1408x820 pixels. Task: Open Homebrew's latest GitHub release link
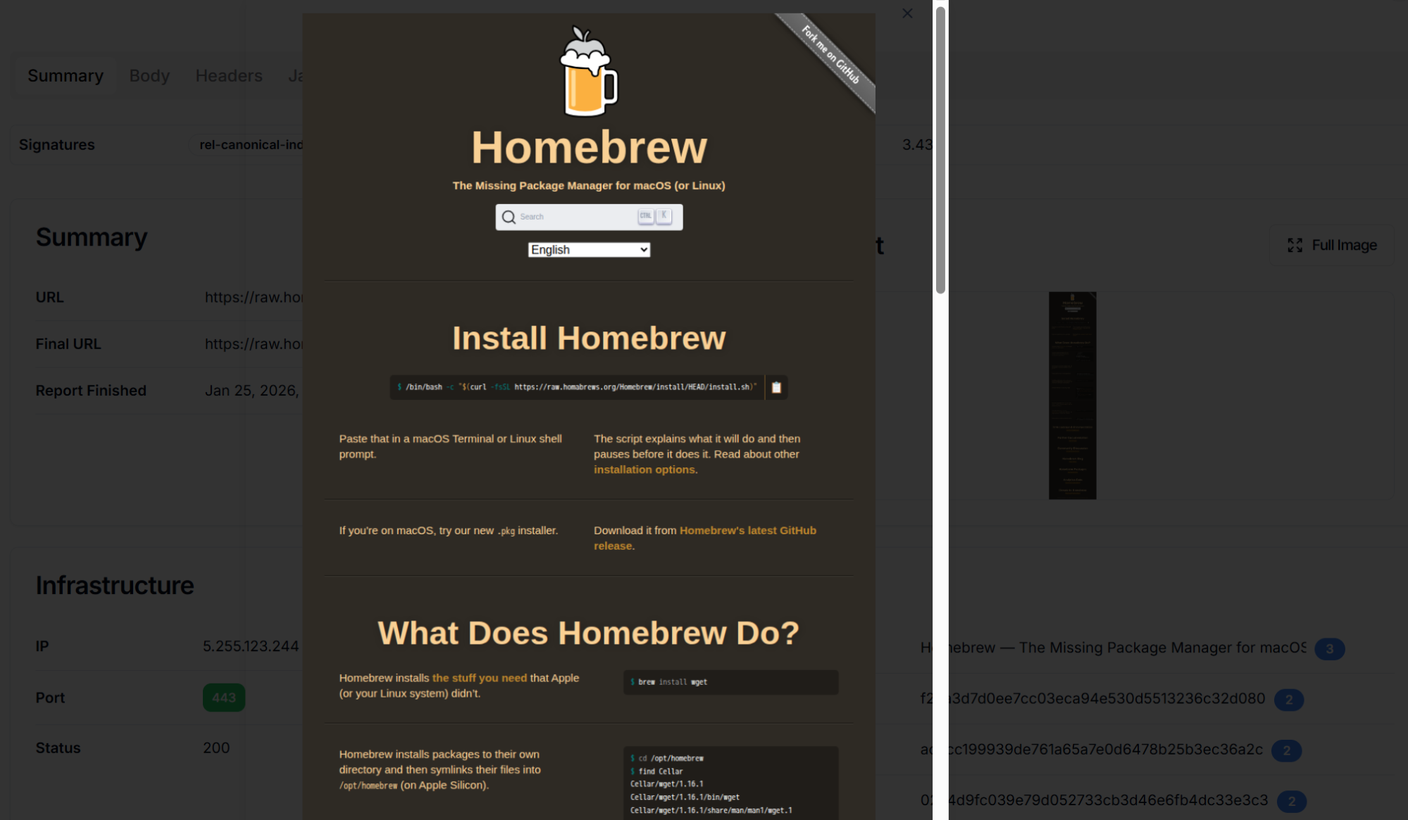coord(747,531)
